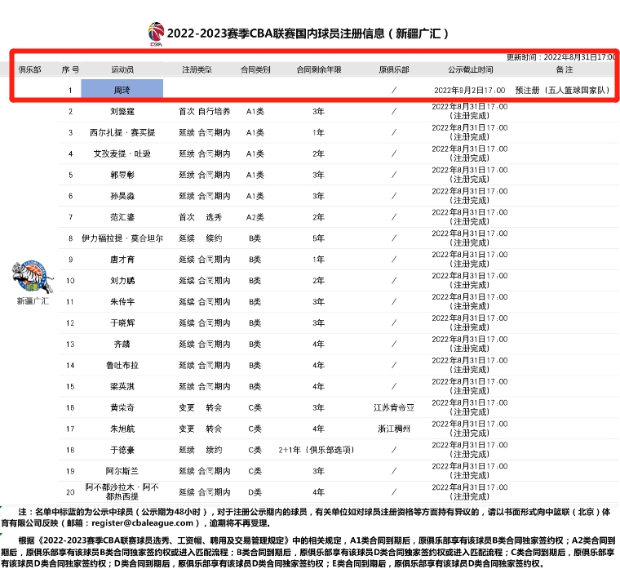Click the "1年" contract term in row 3
The width and height of the screenshot is (620, 569).
point(318,132)
